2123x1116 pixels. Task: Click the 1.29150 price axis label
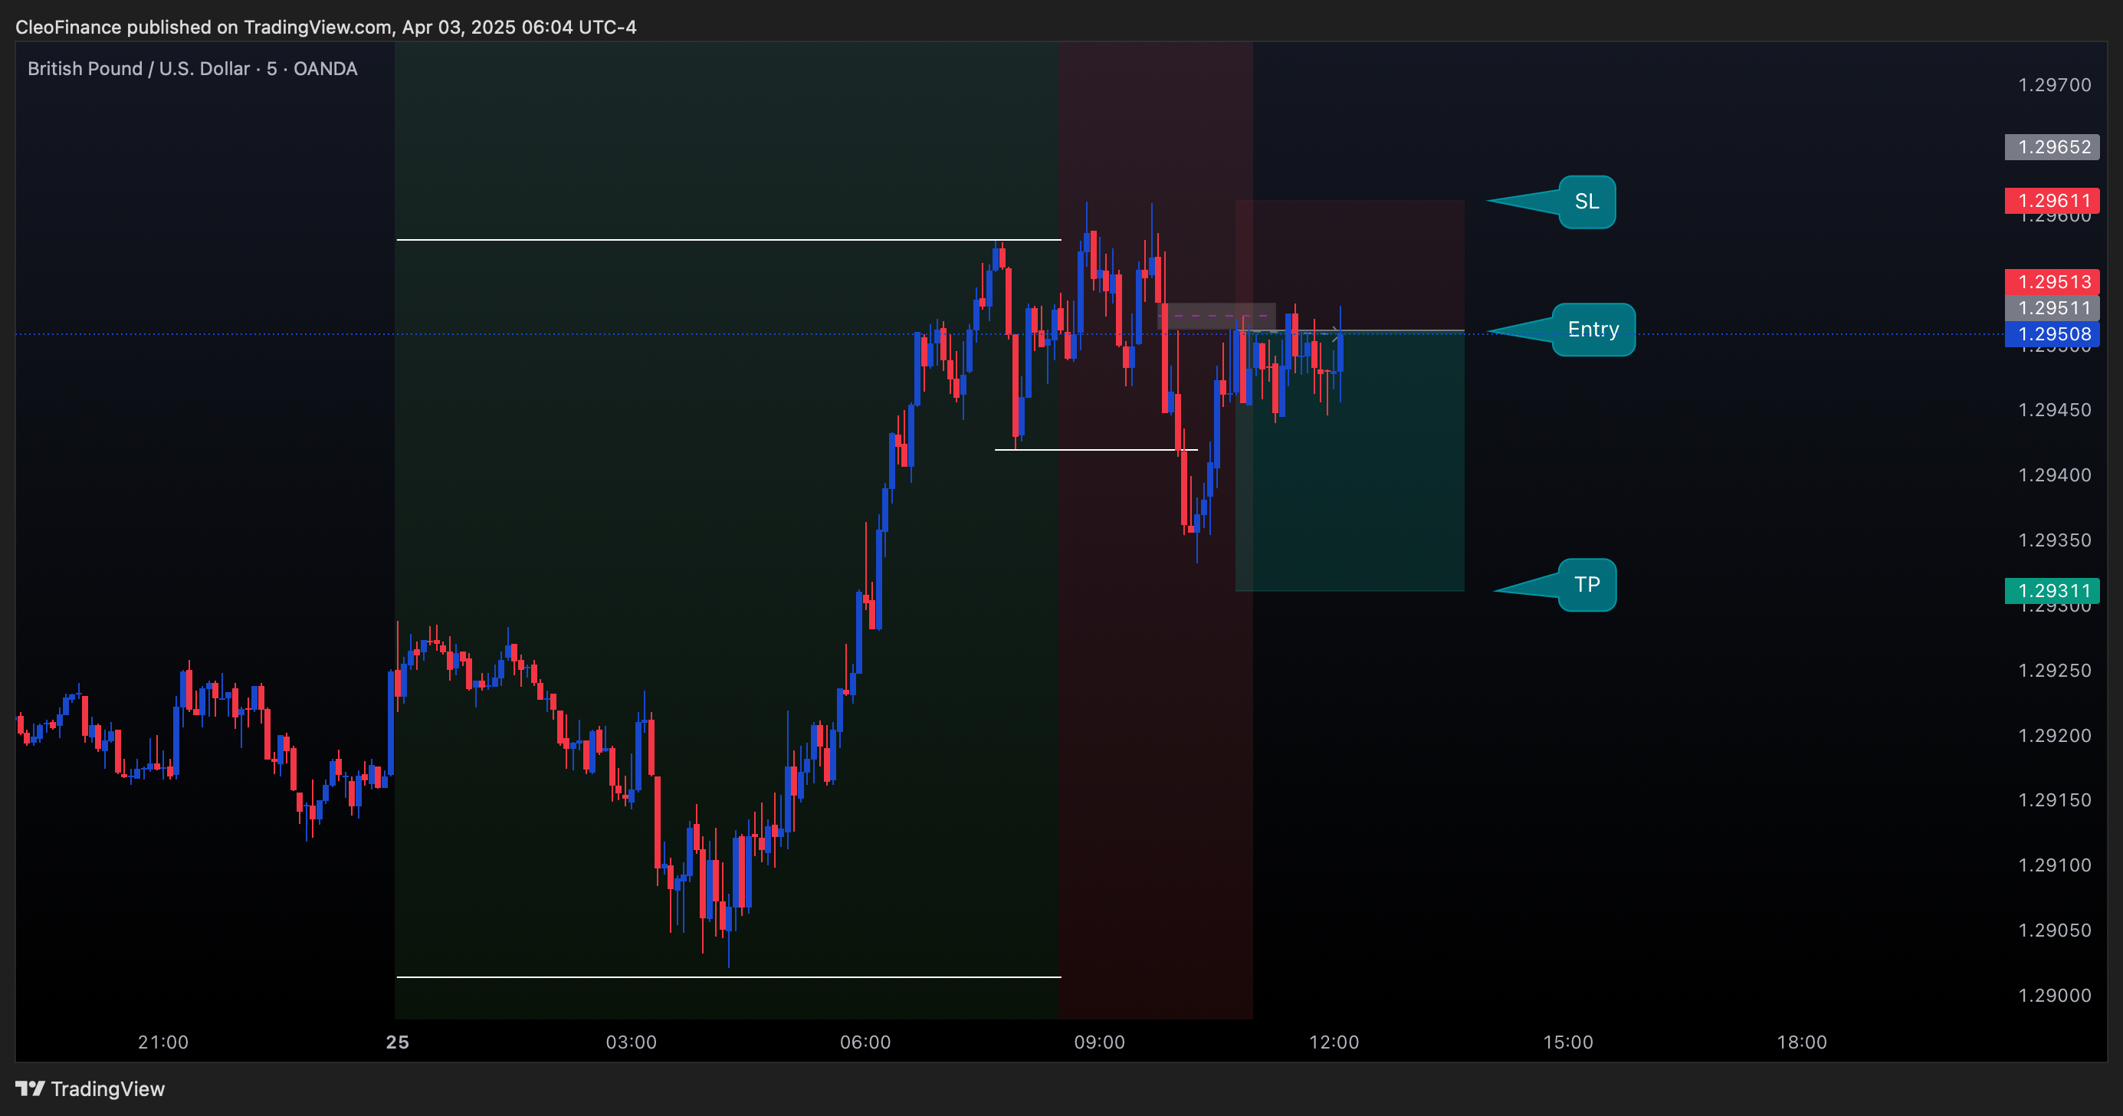pos(2054,800)
